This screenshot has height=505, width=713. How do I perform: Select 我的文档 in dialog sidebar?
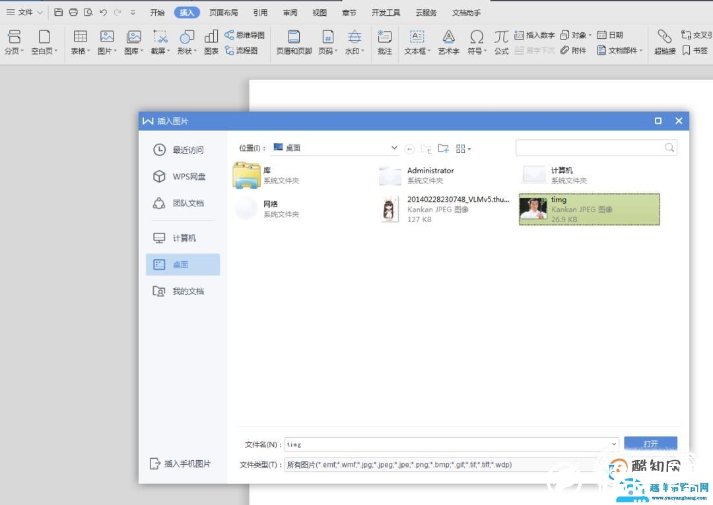pyautogui.click(x=183, y=291)
